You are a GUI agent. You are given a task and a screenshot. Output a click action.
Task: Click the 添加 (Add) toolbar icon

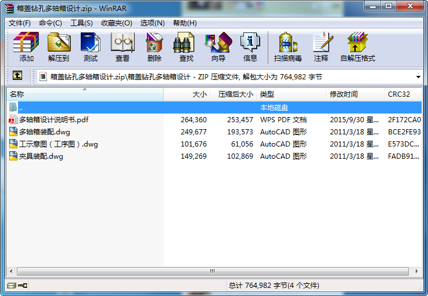click(x=26, y=42)
